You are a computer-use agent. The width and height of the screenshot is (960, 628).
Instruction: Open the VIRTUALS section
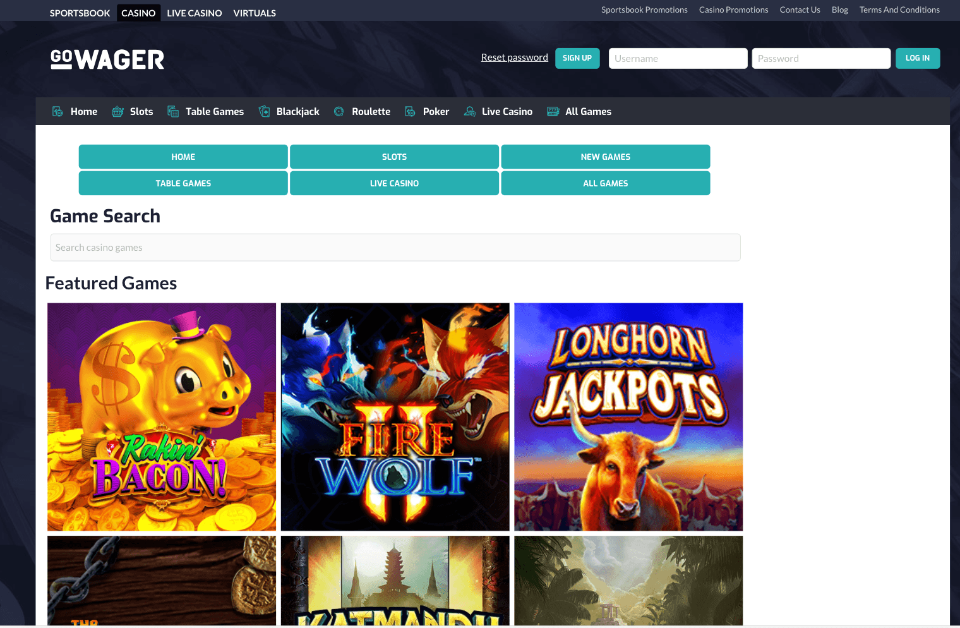click(x=254, y=12)
